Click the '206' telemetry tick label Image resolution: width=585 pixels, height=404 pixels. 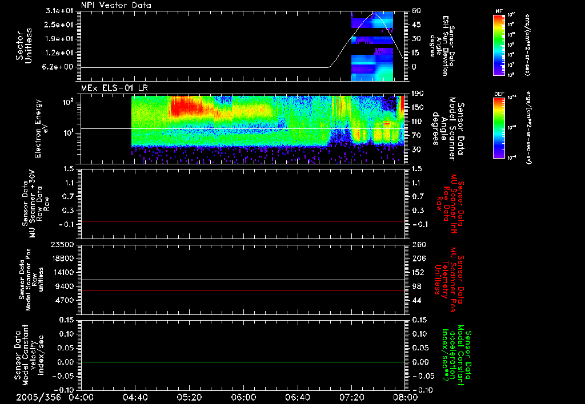pyautogui.click(x=418, y=258)
